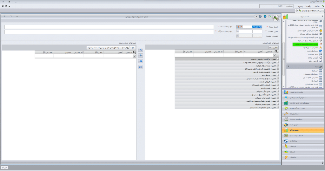This screenshot has width=325, height=171.
Task: Click میز کار button in status bar
Action: point(4,168)
